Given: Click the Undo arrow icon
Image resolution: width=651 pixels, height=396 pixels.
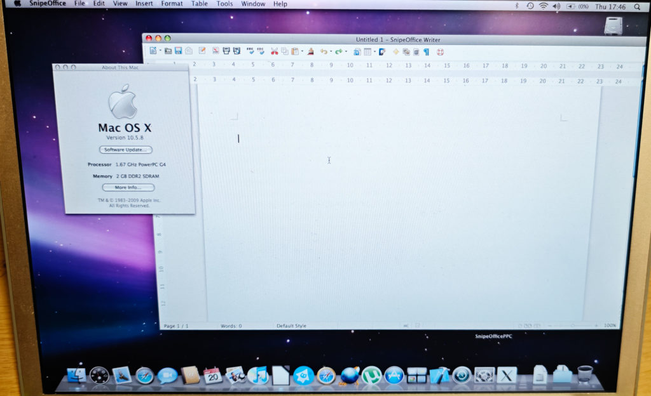Looking at the screenshot, I should [324, 51].
